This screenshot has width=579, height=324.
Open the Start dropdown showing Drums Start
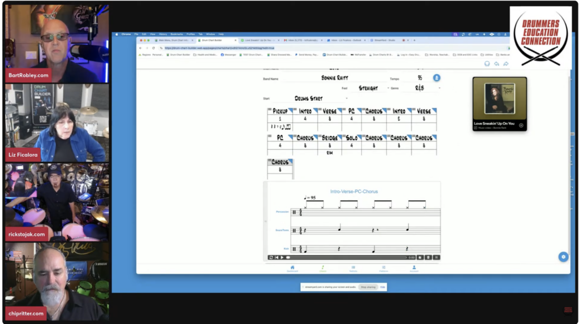pos(311,98)
